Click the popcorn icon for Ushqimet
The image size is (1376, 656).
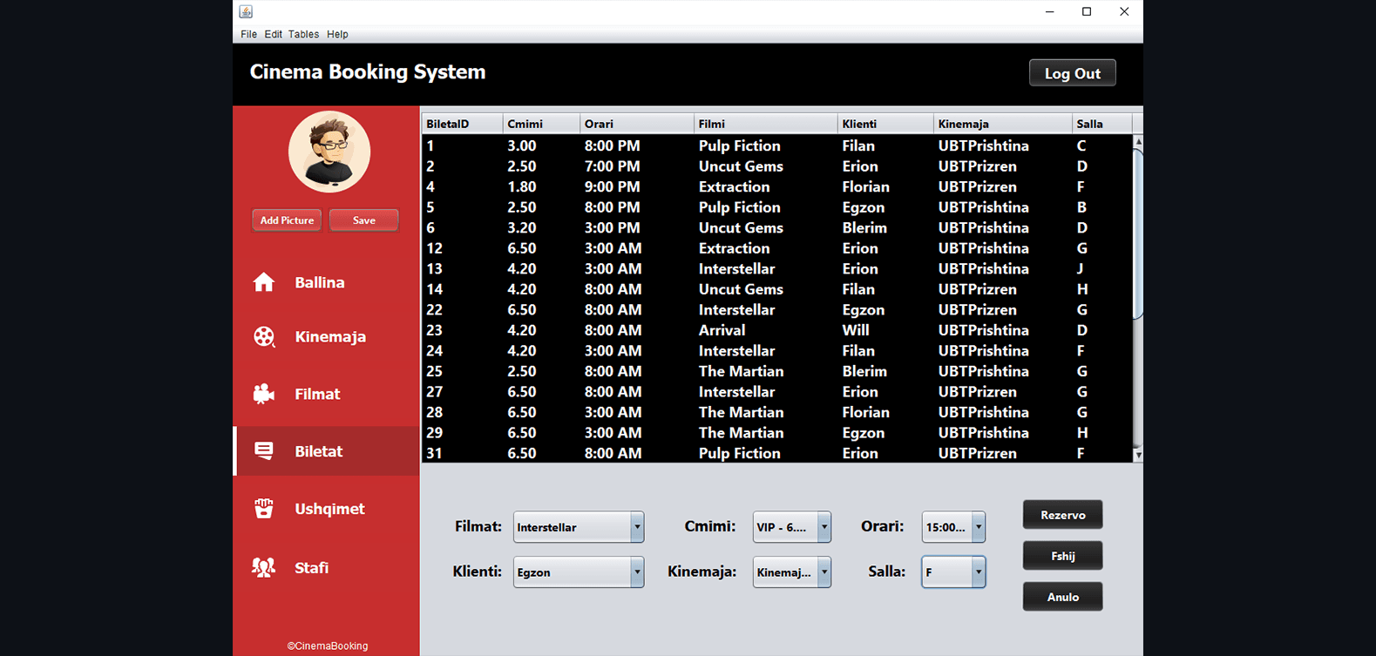264,509
